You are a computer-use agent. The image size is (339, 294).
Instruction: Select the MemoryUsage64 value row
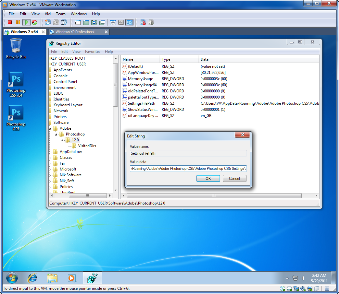[x=142, y=85]
